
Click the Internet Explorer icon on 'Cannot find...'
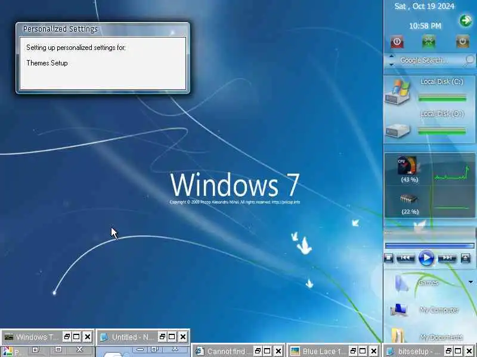[200, 351]
